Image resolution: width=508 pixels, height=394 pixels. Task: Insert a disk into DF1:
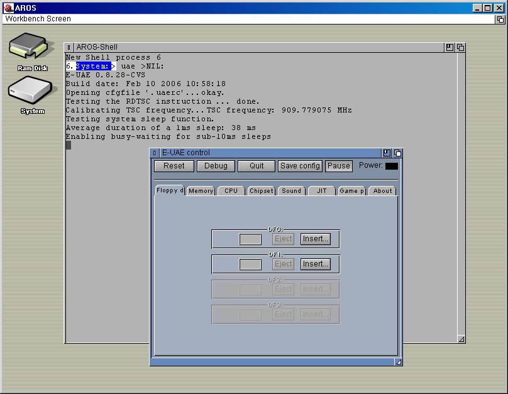pyautogui.click(x=315, y=264)
